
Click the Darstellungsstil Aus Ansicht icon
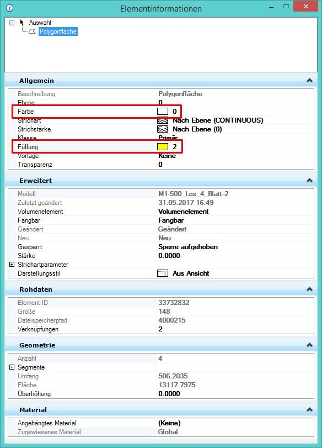[163, 273]
